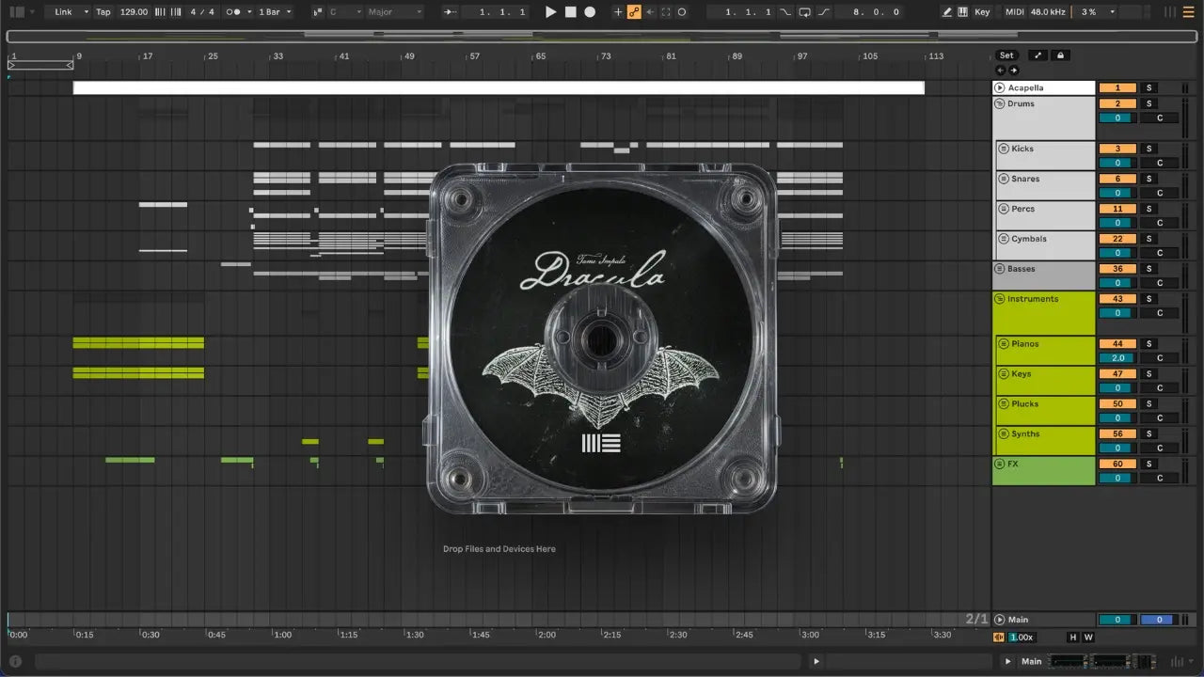Image resolution: width=1204 pixels, height=677 pixels.
Task: Toggle Punch-Out switch
Action: pyautogui.click(x=824, y=12)
